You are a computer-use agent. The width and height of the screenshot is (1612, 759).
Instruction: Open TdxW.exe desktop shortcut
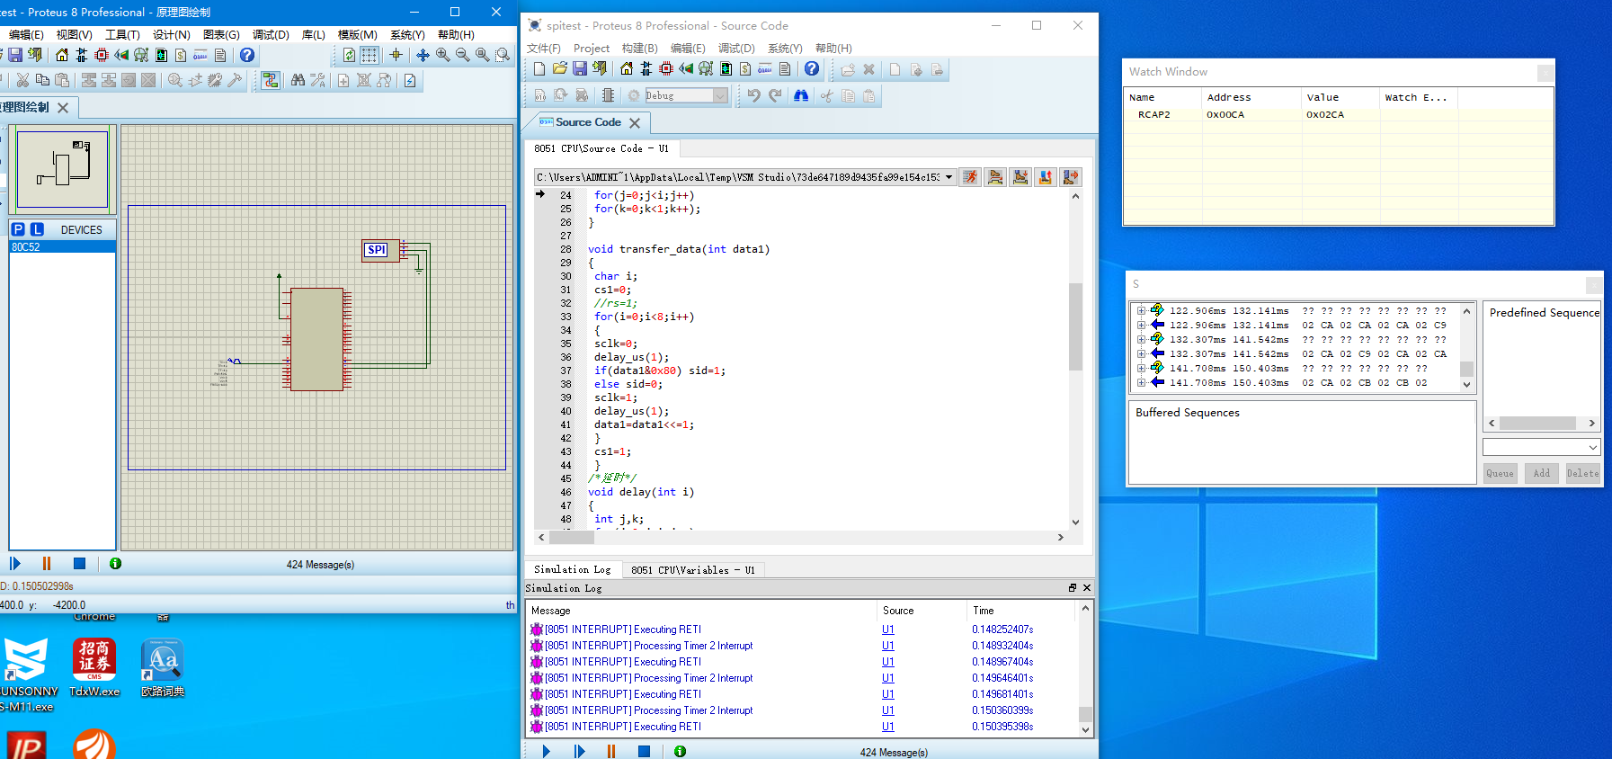pyautogui.click(x=94, y=667)
